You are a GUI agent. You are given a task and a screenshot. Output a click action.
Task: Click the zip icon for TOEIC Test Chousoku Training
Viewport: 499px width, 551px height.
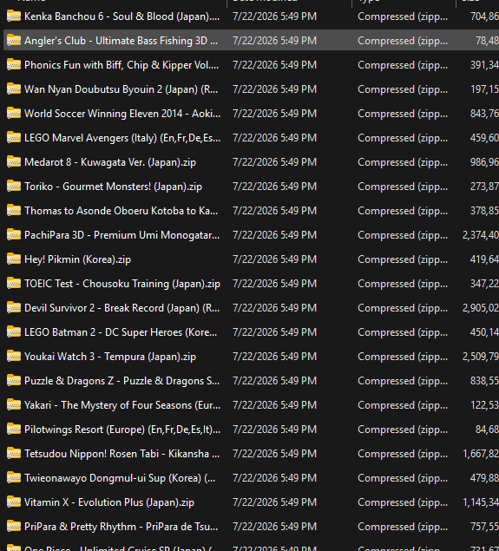tap(14, 283)
